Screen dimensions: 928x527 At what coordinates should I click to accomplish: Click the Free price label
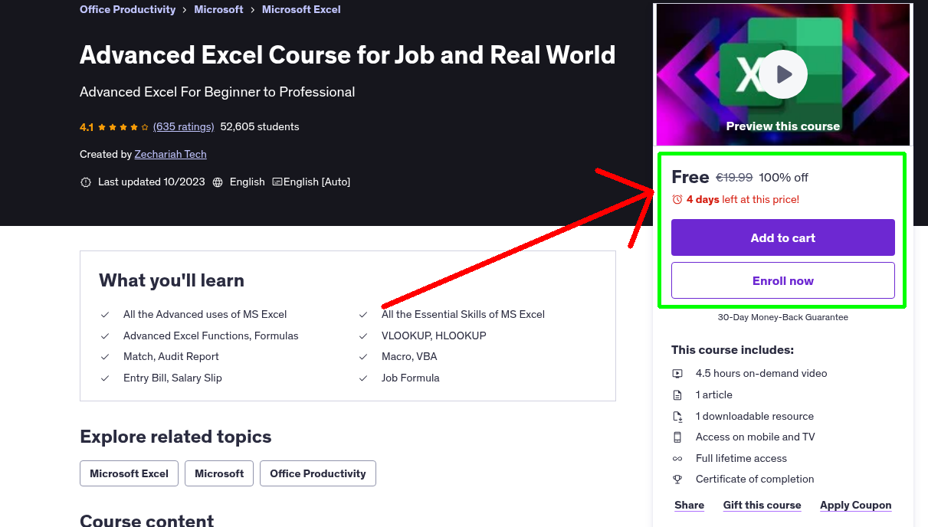690,177
